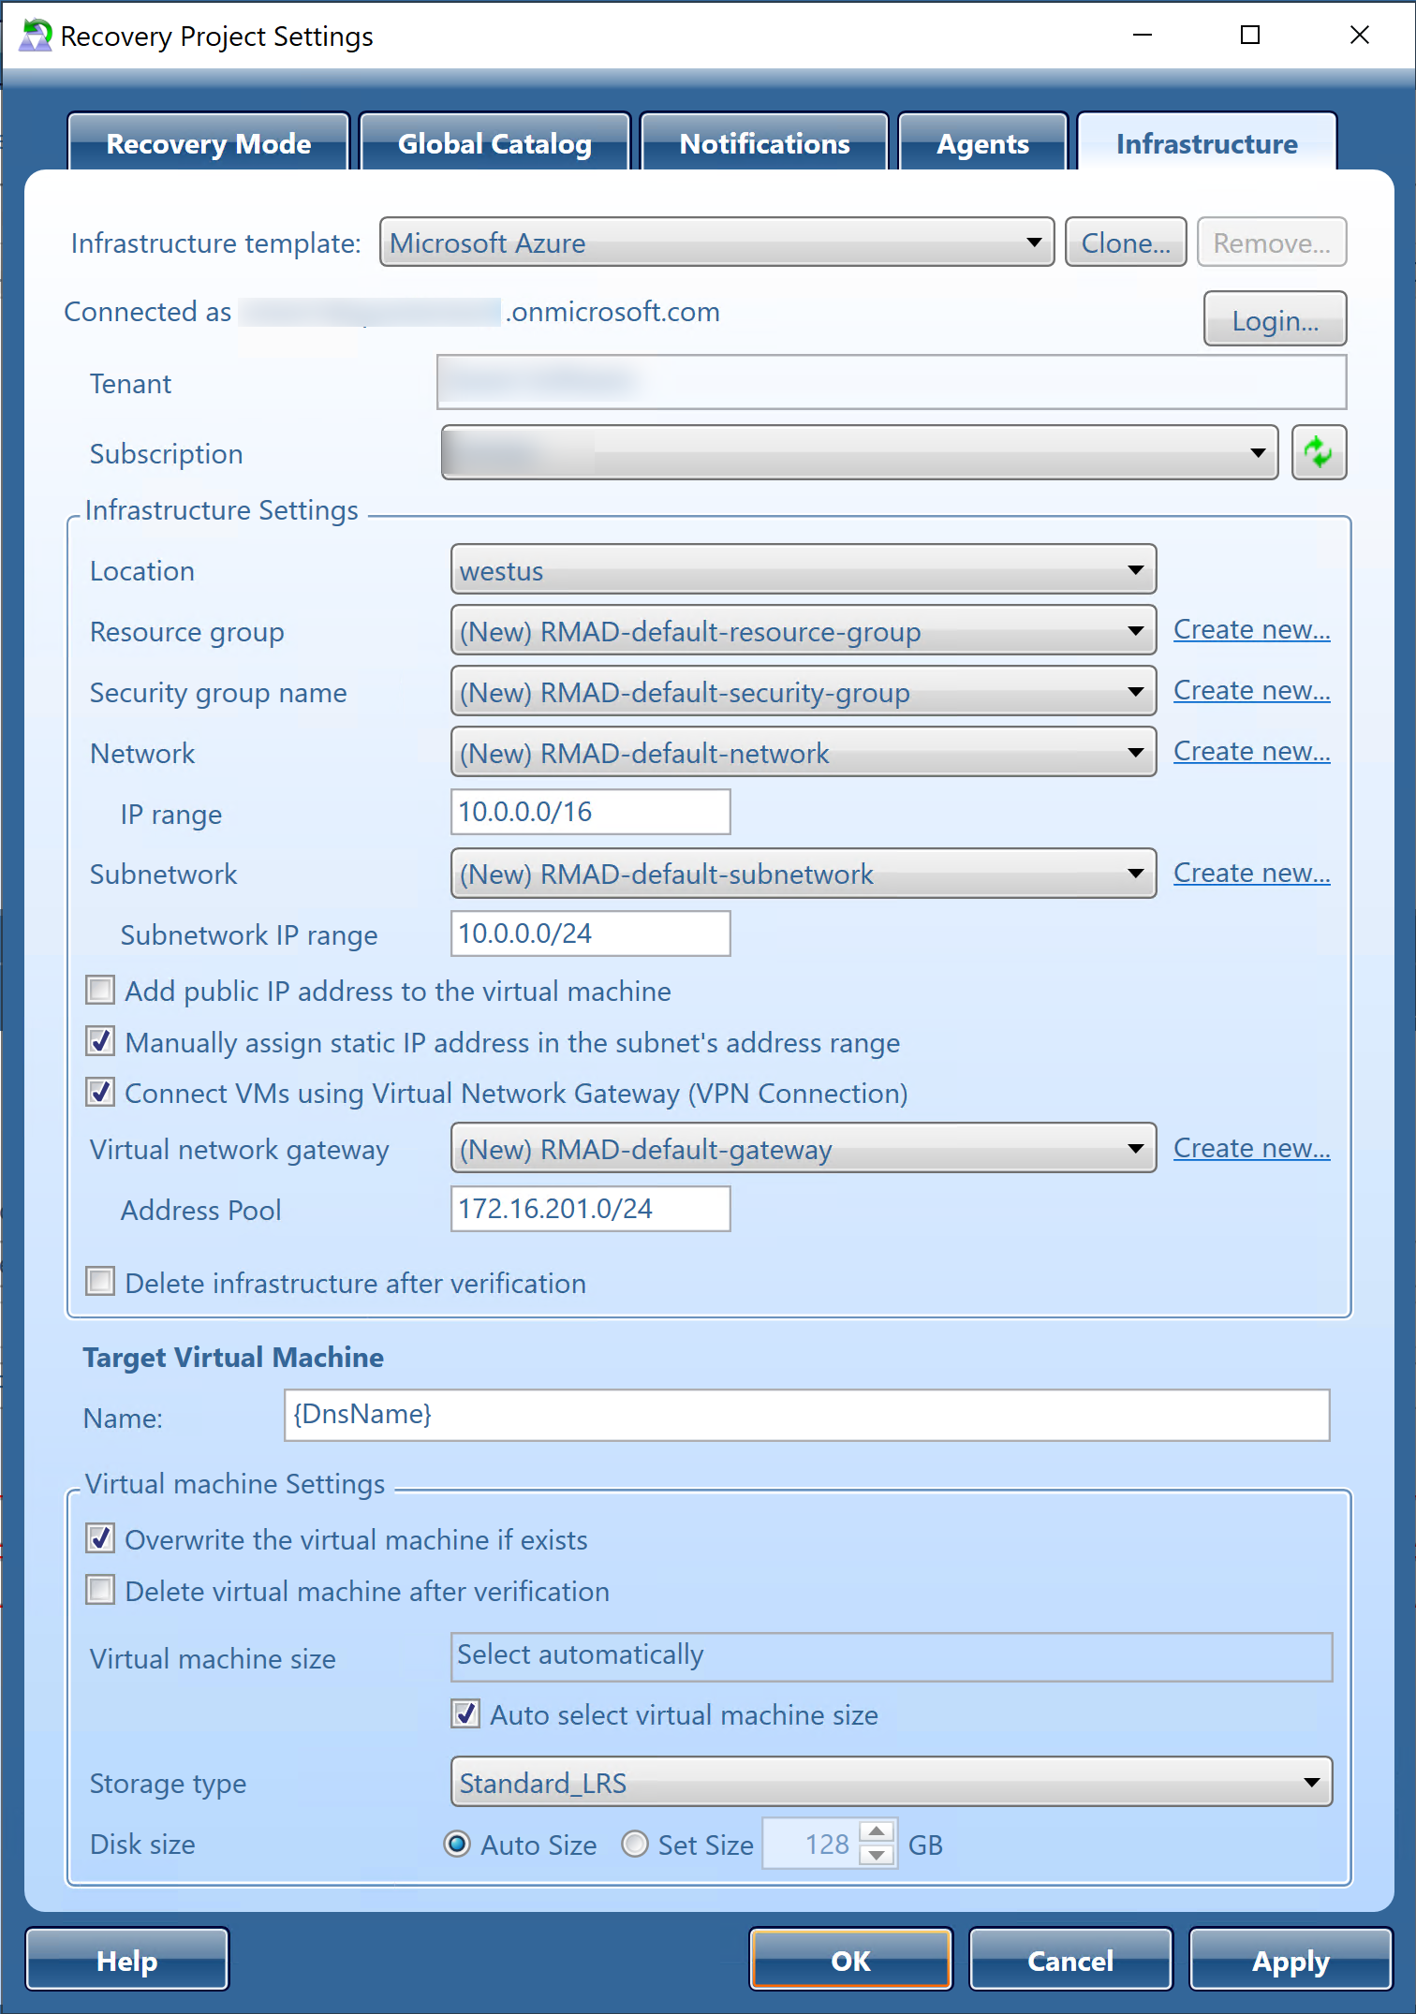Create new resource group link
Screen dimensions: 1416x2014
click(1251, 630)
